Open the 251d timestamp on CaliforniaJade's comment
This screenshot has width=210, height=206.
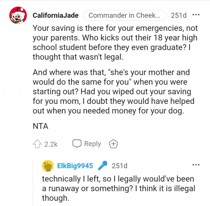coord(178,15)
